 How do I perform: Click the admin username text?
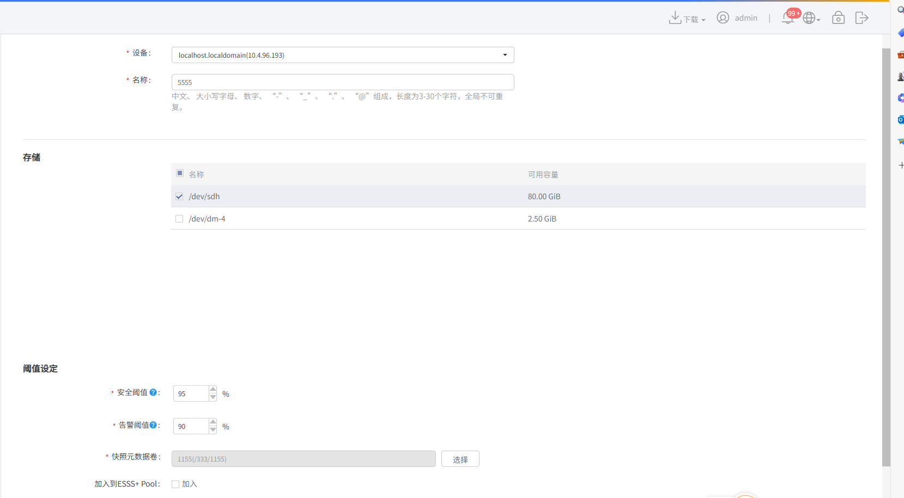coord(746,18)
